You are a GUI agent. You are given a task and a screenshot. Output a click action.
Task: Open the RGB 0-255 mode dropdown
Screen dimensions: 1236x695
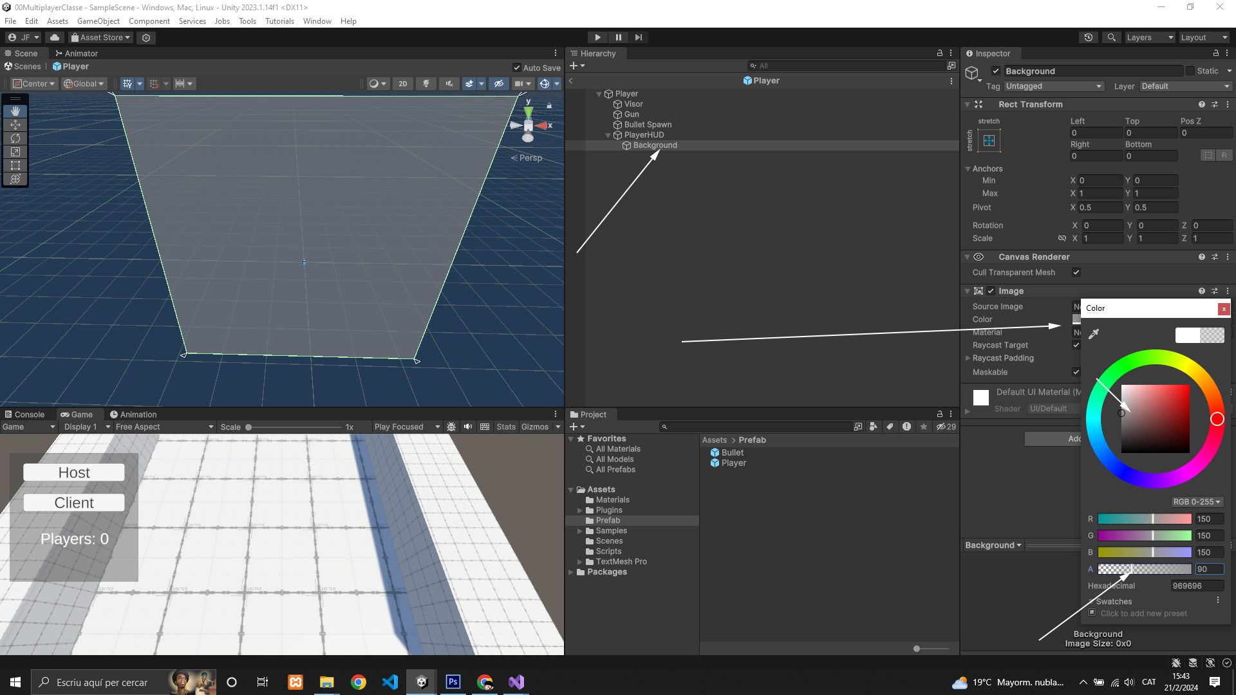[1197, 502]
